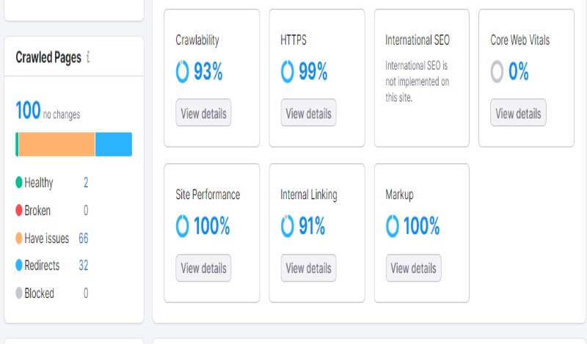
Task: Click the Crawled Pages info icon
Action: tap(88, 57)
